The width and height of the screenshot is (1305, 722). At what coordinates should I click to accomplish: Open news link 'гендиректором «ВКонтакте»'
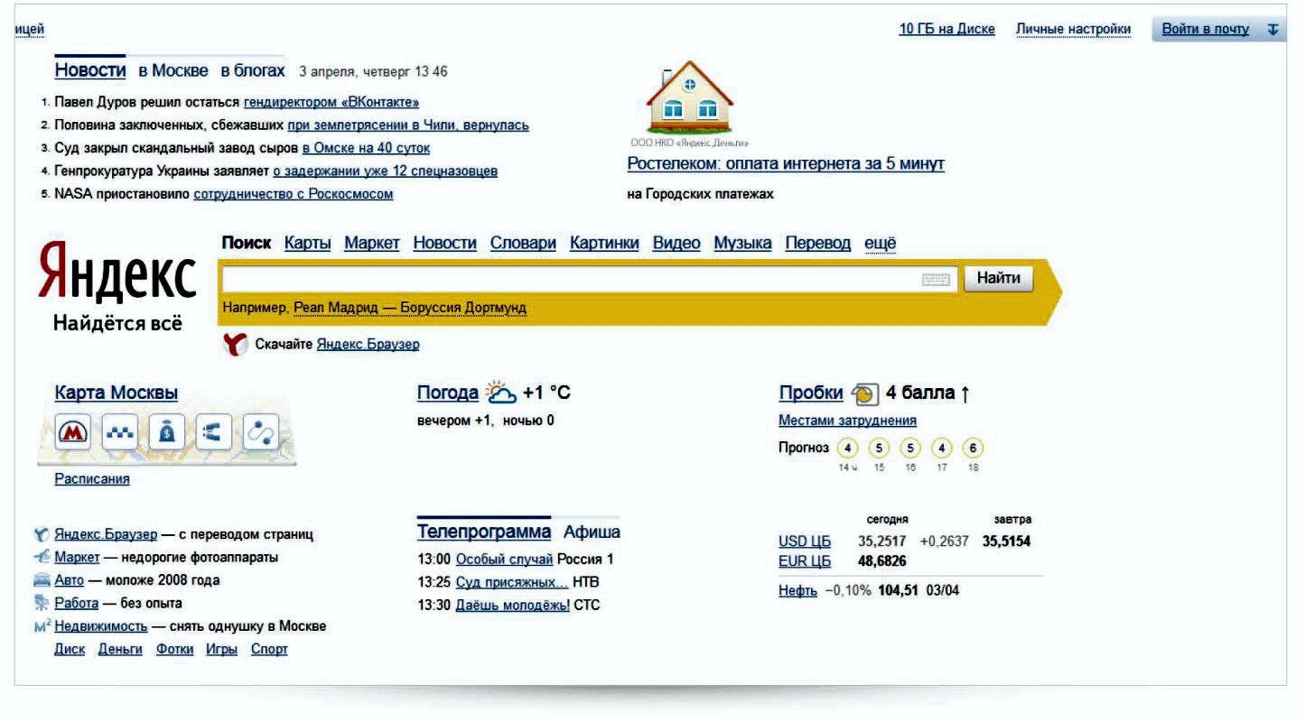point(331,103)
